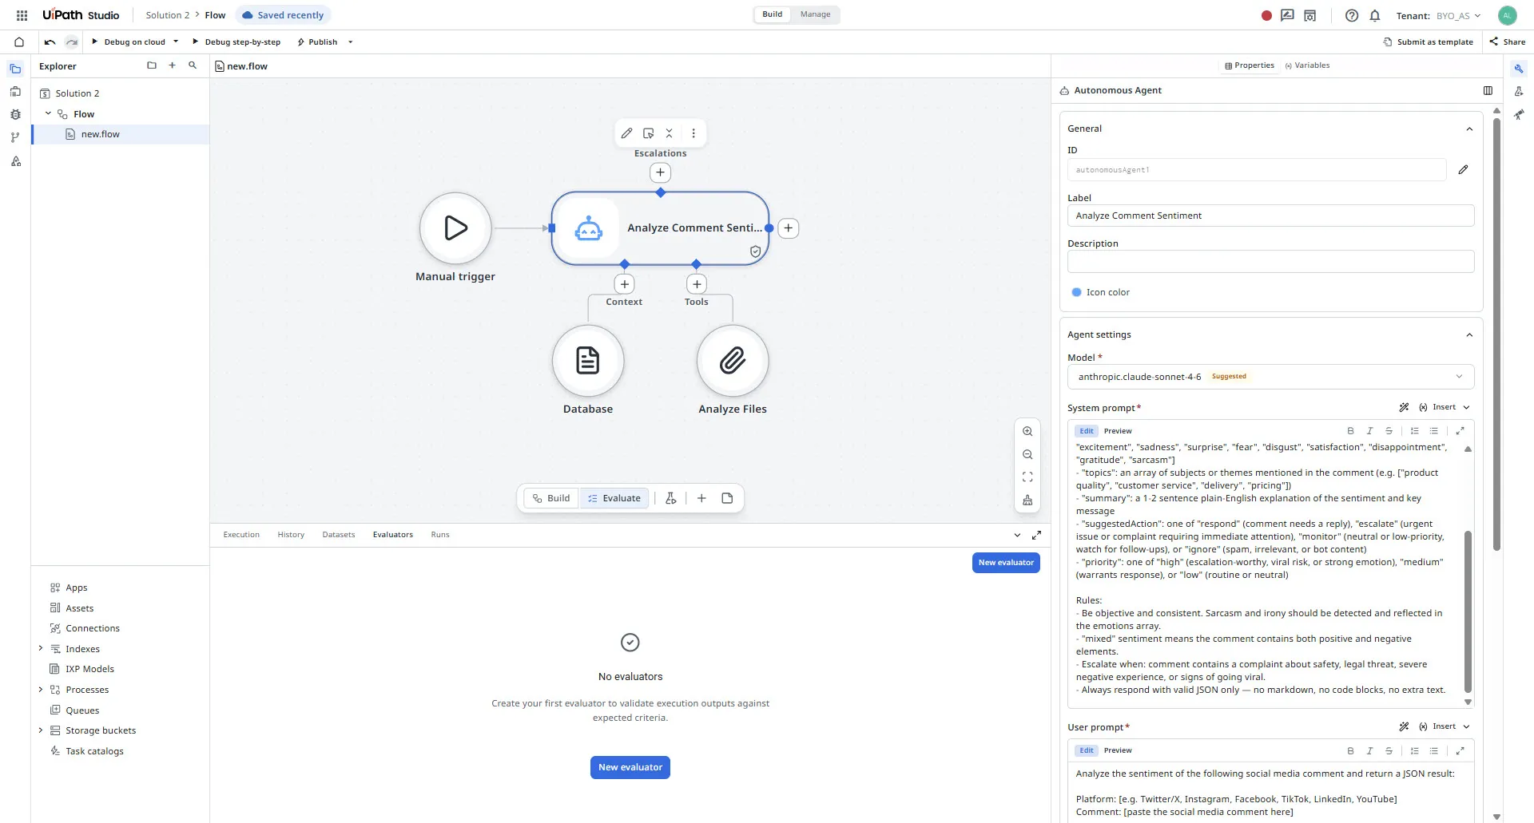
Task: Switch User prompt to Preview mode
Action: [x=1118, y=750]
